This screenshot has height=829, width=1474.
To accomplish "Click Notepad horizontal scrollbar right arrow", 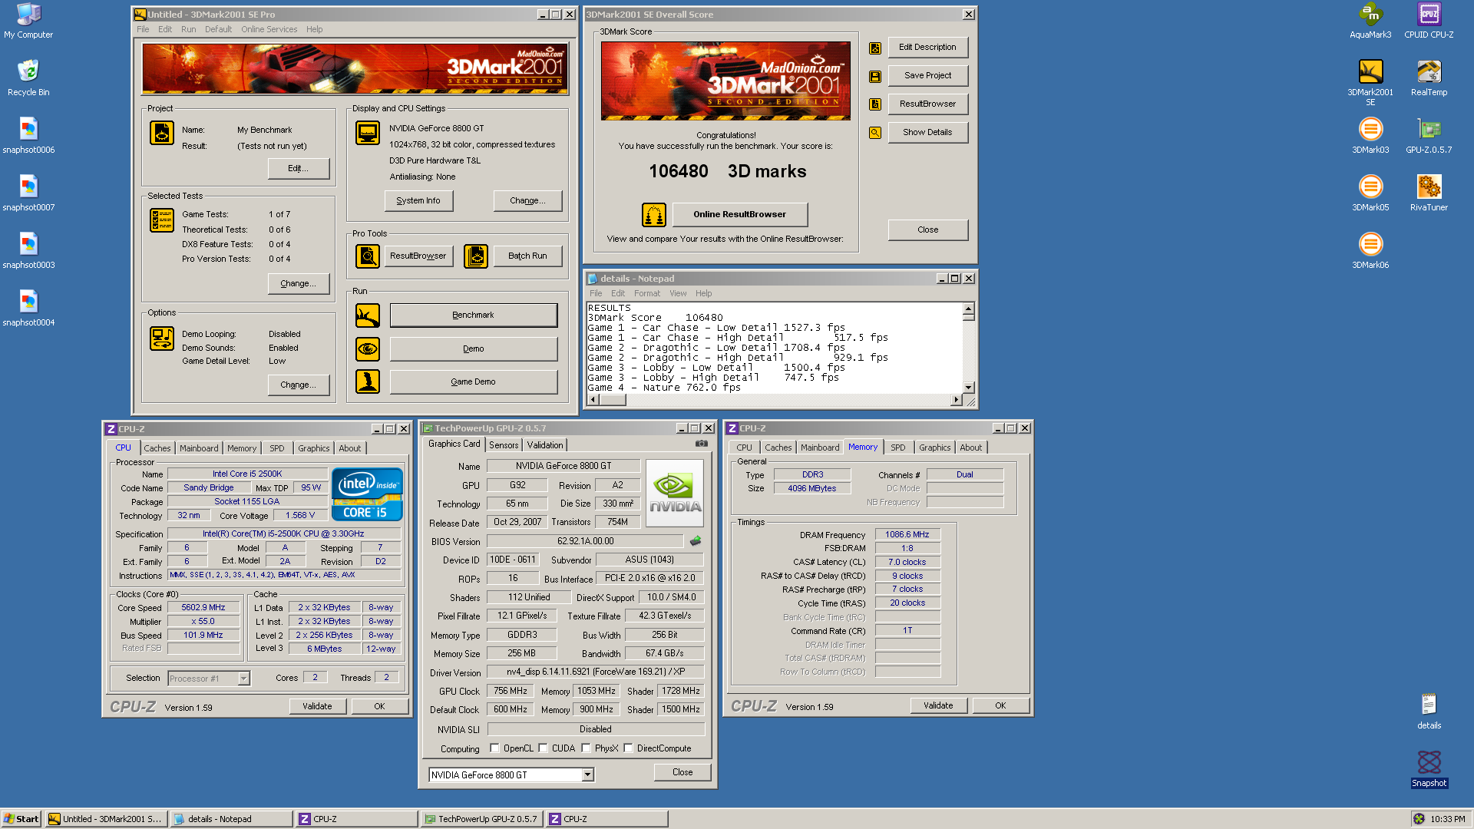I will 956,400.
